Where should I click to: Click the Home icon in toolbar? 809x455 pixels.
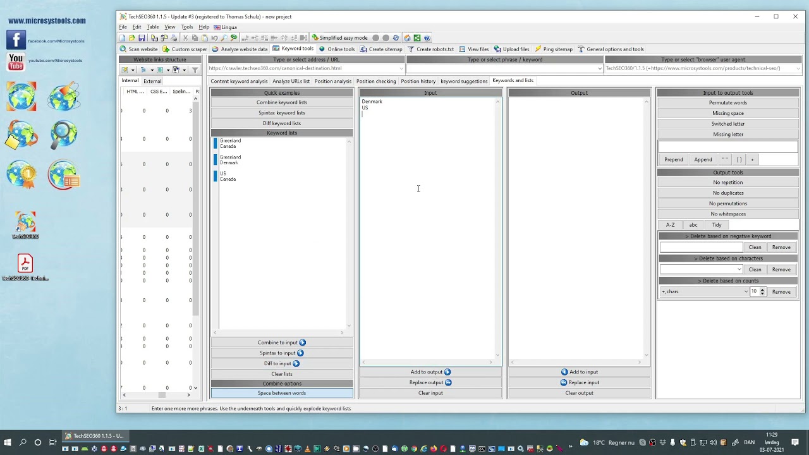coord(407,38)
